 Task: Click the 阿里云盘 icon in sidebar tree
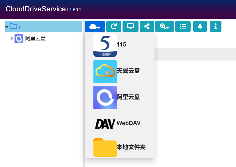(19, 39)
